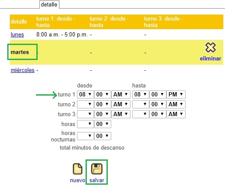Switch to the detalle tab
Viewport: 225px width, 186px height.
tap(49, 5)
